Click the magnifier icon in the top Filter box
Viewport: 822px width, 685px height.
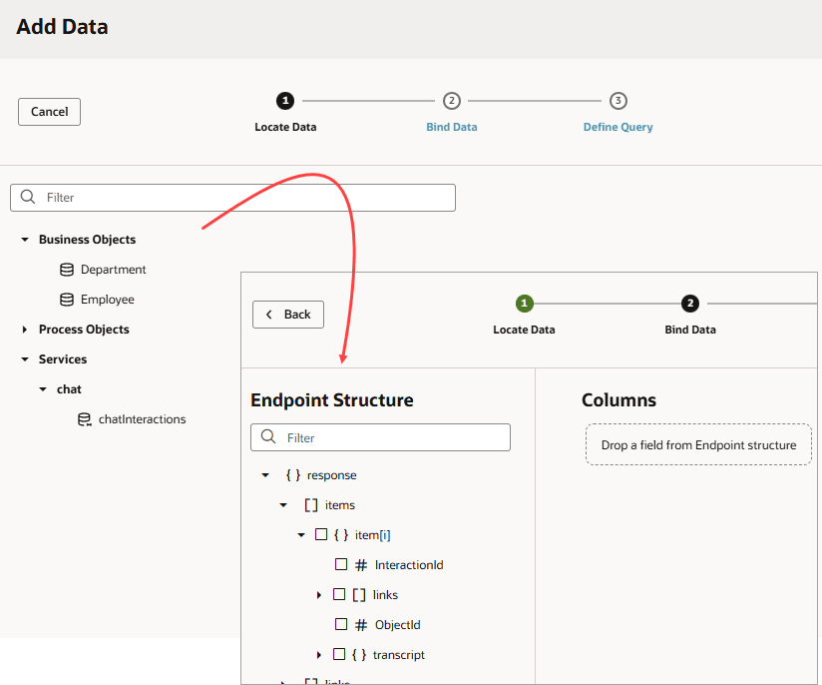coord(27,197)
